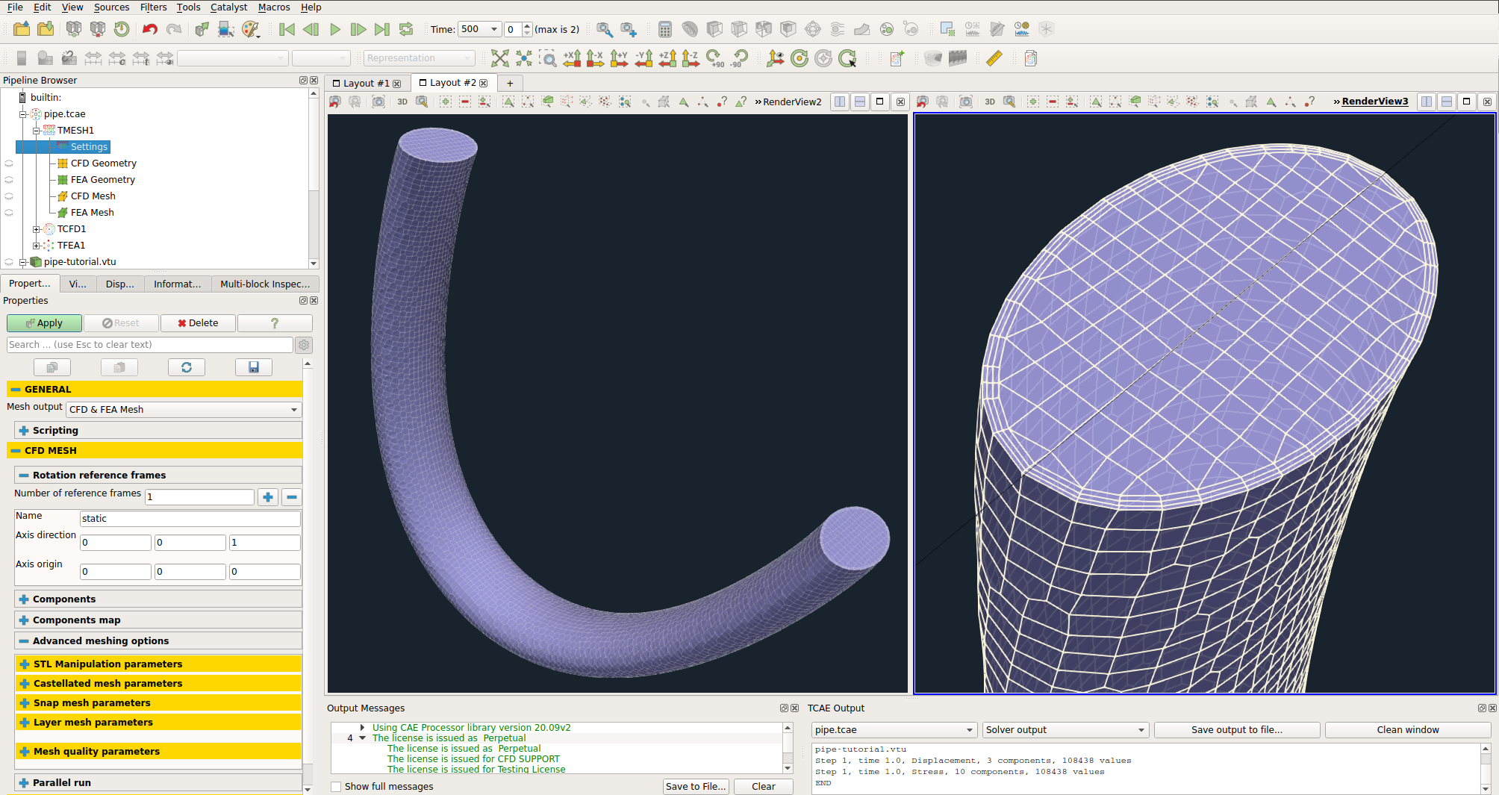1499x795 pixels.
Task: Click the green Apply button
Action: 44,323
